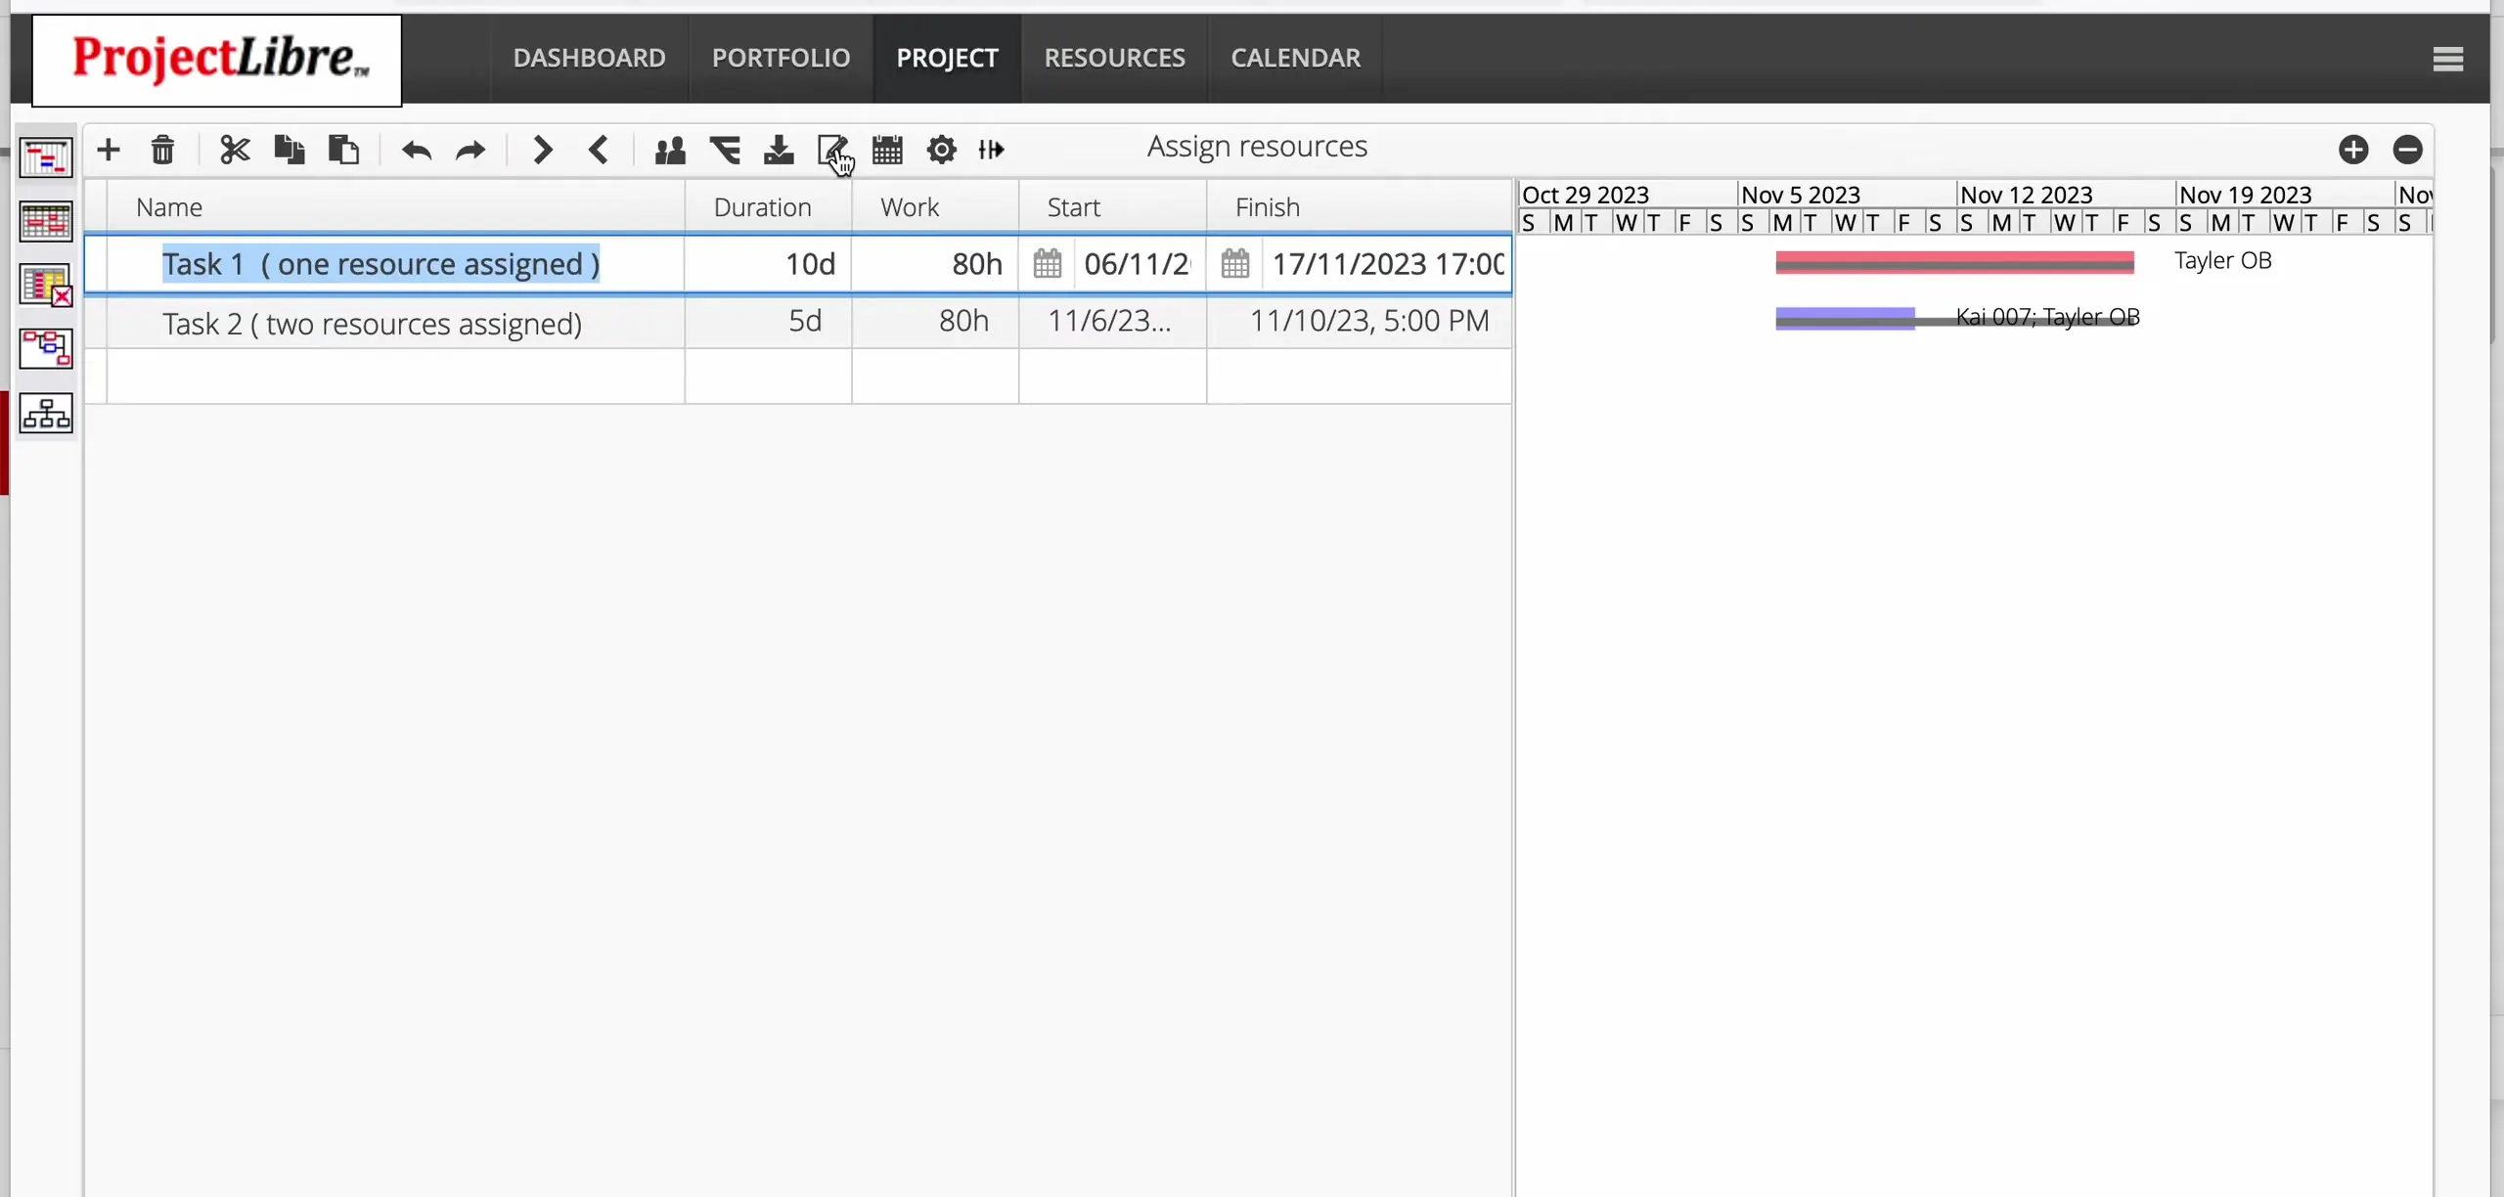
Task: Redo the last action
Action: [x=470, y=150]
